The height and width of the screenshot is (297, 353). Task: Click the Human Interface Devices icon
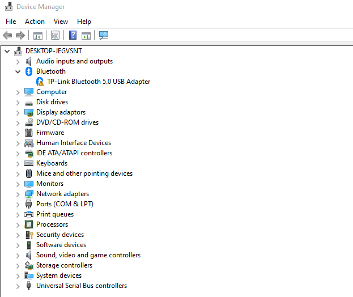(29, 143)
